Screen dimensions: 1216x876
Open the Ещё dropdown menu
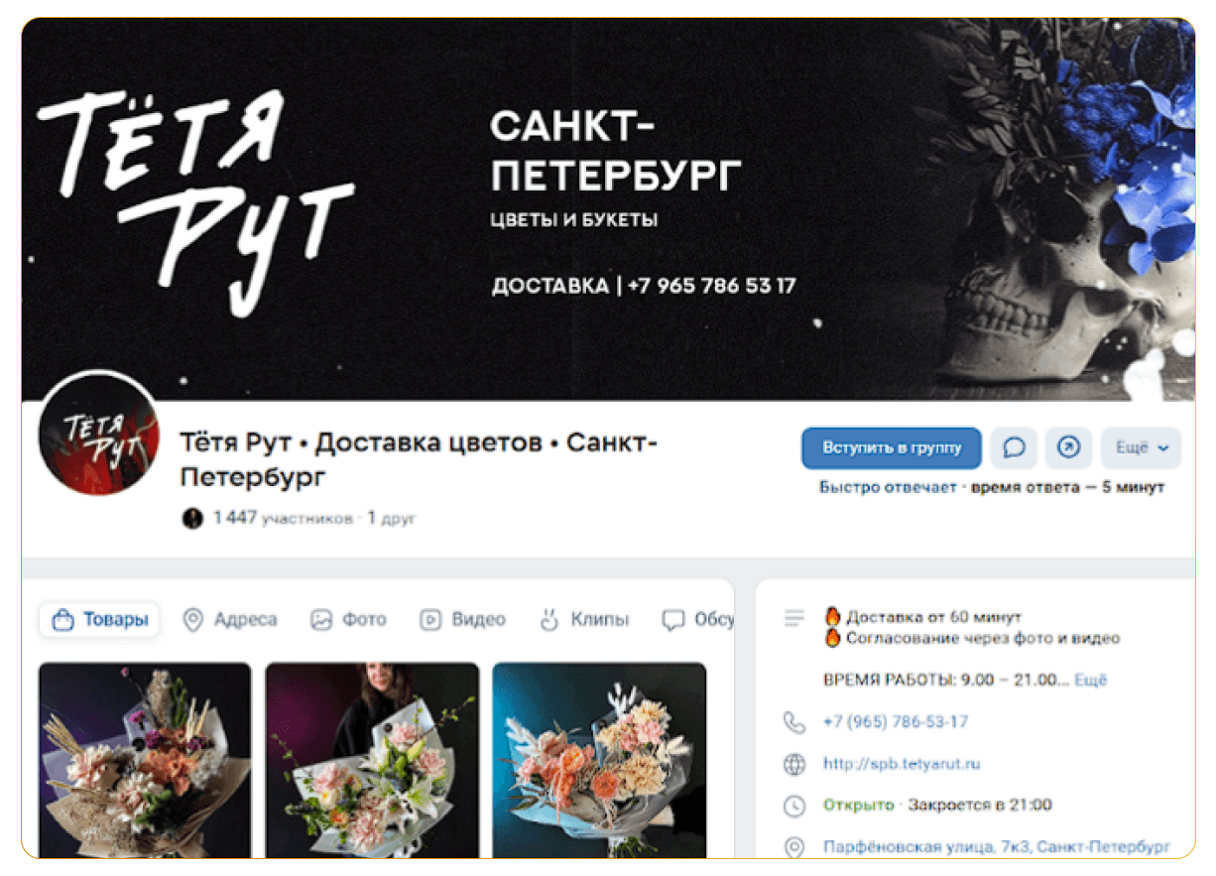pos(1141,448)
